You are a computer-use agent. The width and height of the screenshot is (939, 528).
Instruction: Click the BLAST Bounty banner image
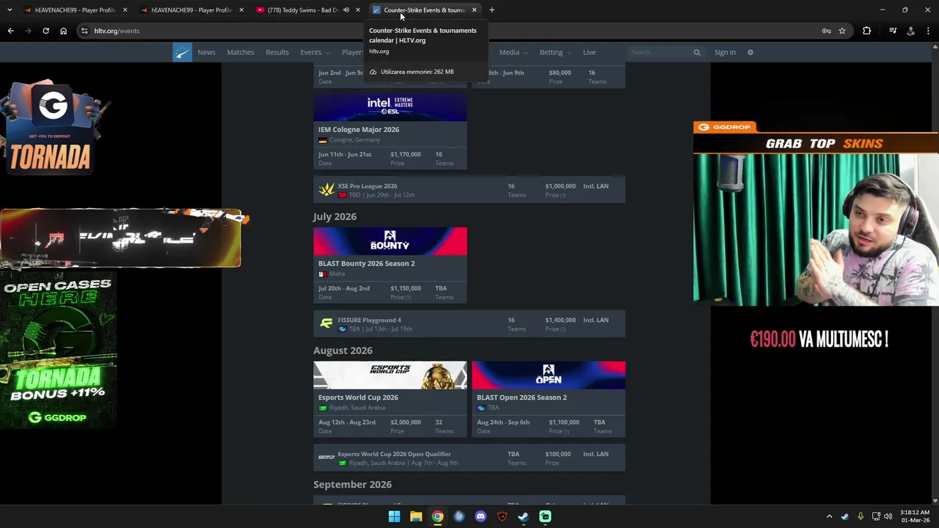pos(390,241)
